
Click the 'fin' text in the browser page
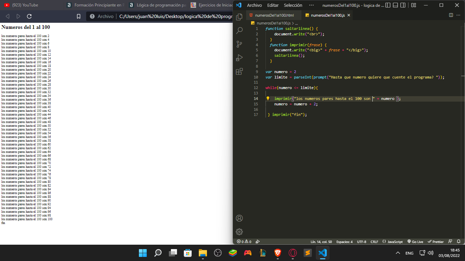(3, 223)
